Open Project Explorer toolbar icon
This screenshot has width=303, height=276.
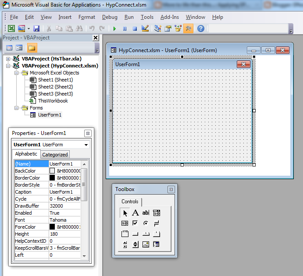click(x=158, y=28)
